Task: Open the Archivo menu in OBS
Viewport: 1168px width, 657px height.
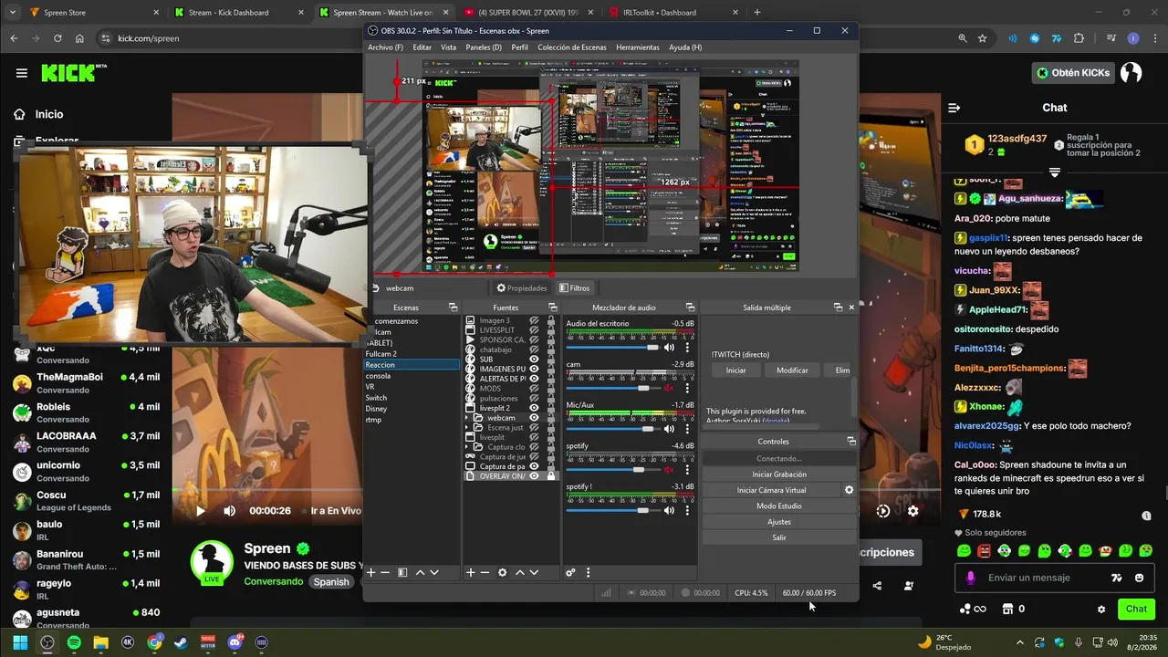Action: pos(385,47)
